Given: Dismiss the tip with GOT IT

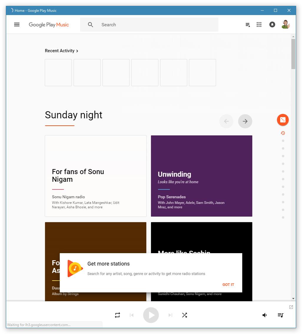Looking at the screenshot, I should pos(228,285).
